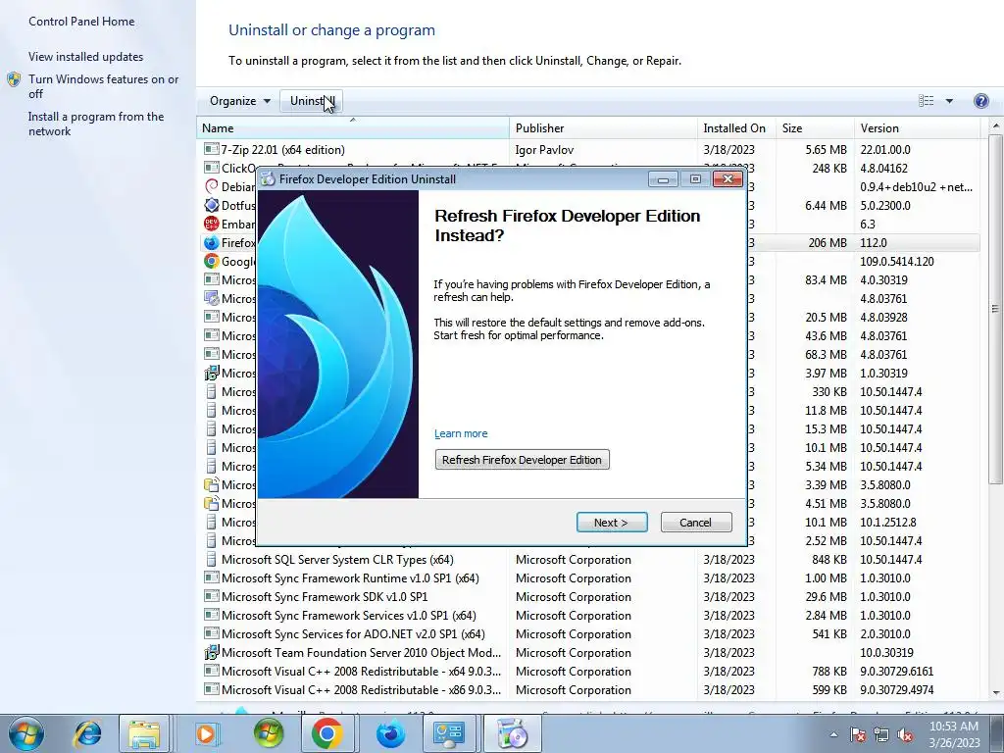Screen dimensions: 1004x753
Task: Click the scrollbar up arrow
Action: pyautogui.click(x=996, y=126)
